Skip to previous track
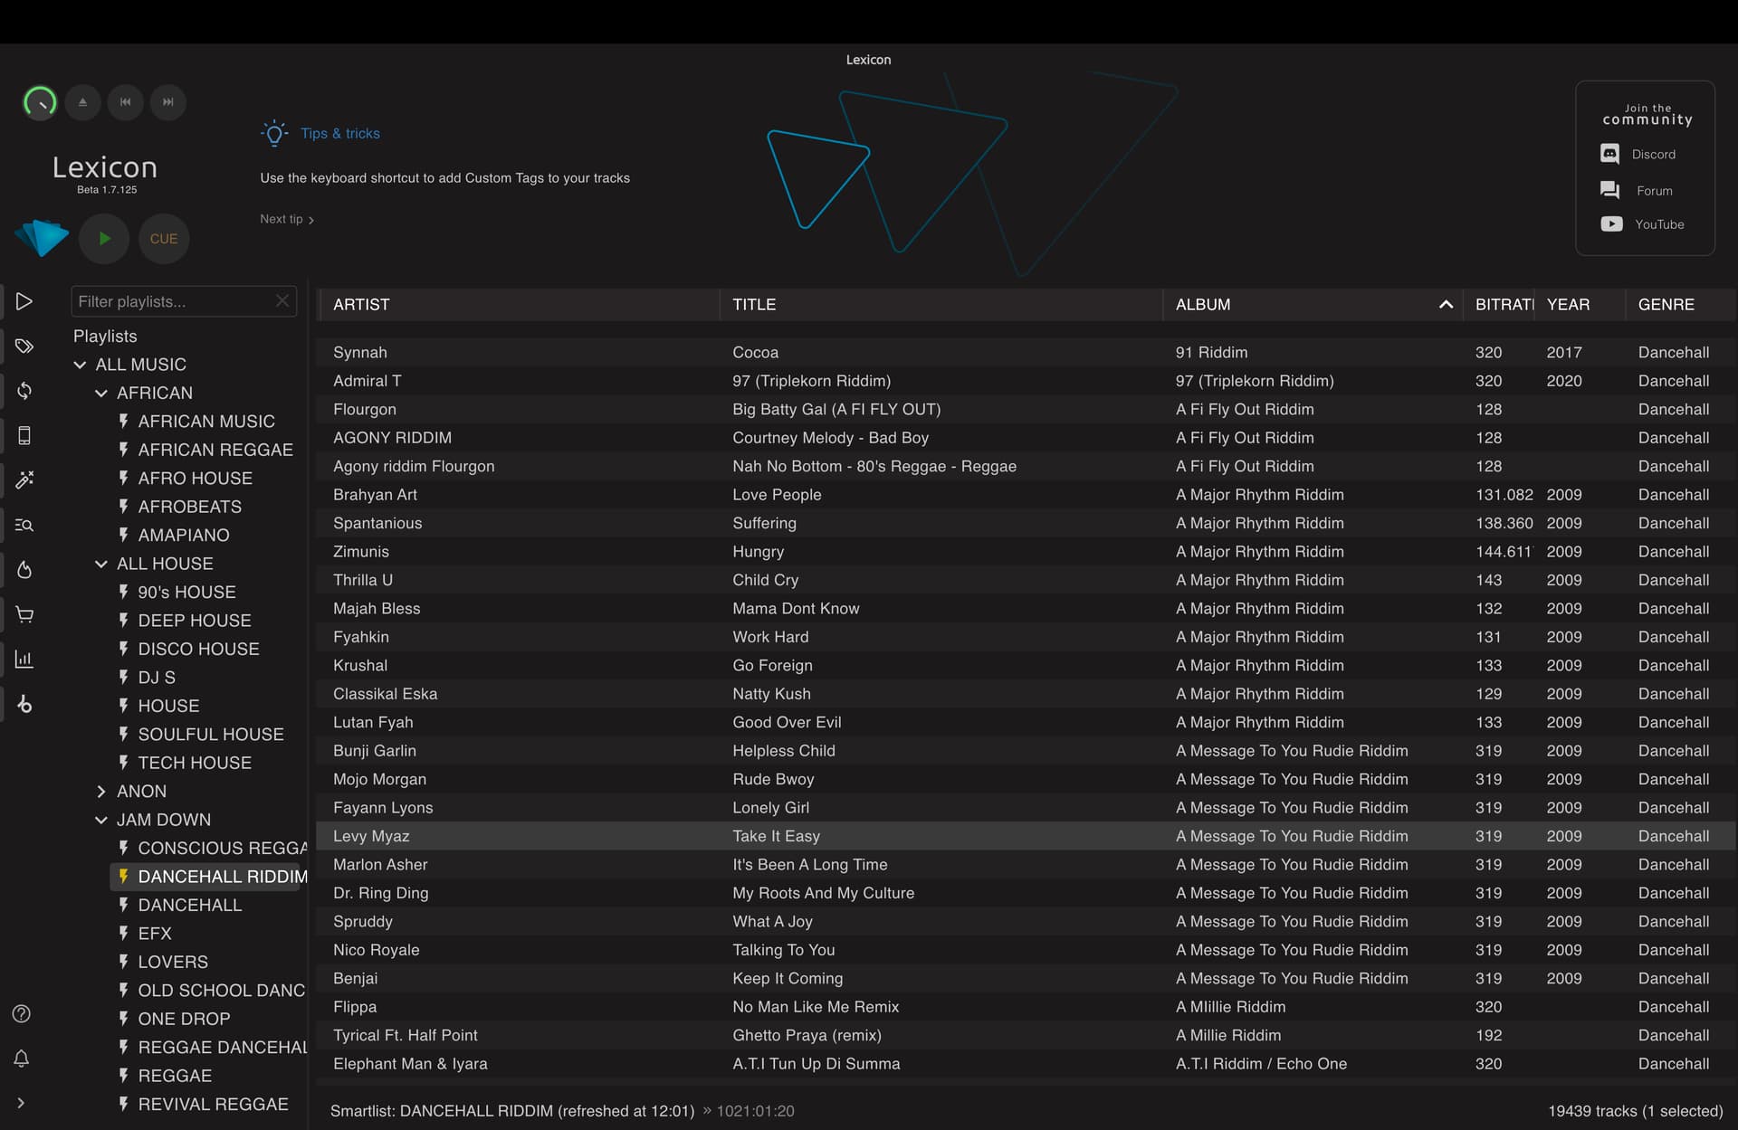Screen dimensions: 1738x1130 (x=125, y=102)
